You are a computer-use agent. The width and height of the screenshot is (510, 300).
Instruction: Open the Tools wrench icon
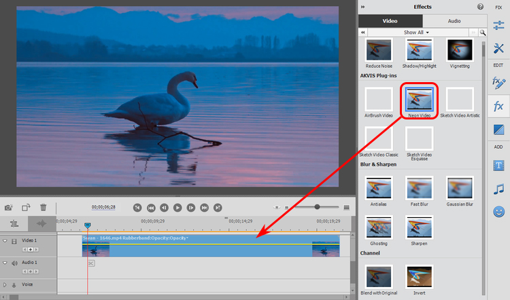click(x=498, y=49)
